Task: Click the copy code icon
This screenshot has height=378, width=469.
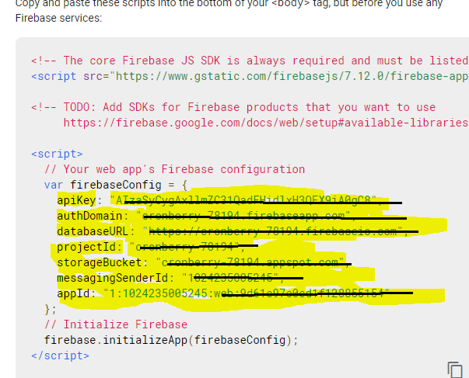Action: pyautogui.click(x=454, y=369)
